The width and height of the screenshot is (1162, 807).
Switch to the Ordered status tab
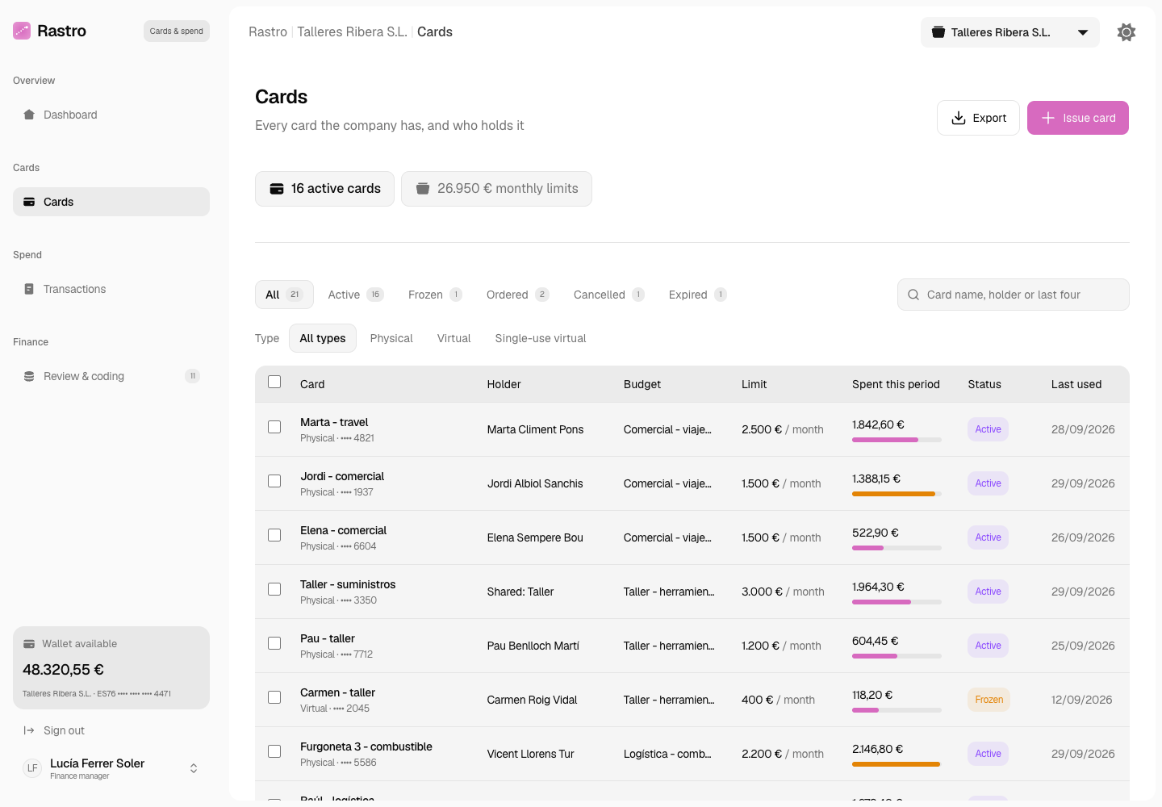(518, 295)
